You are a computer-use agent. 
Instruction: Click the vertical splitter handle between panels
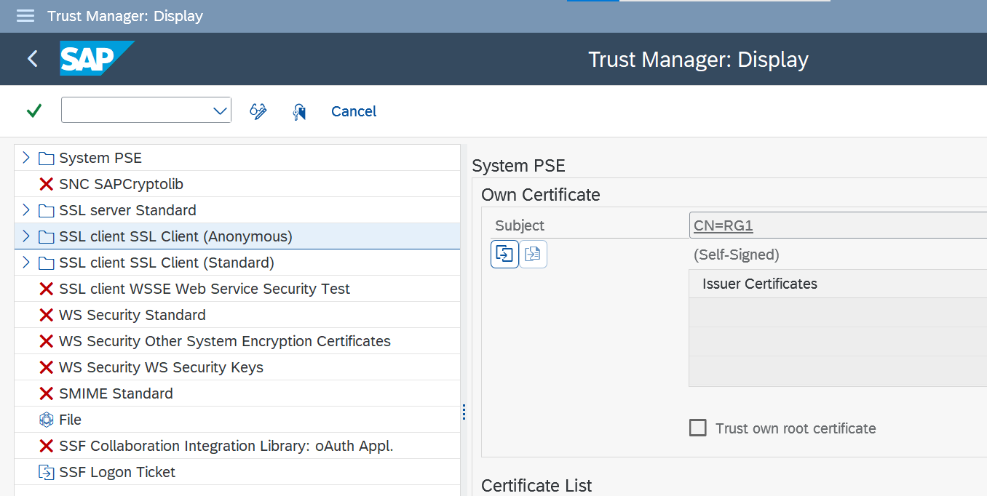pyautogui.click(x=464, y=412)
